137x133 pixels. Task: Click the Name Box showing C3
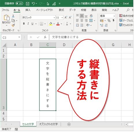point(11,37)
